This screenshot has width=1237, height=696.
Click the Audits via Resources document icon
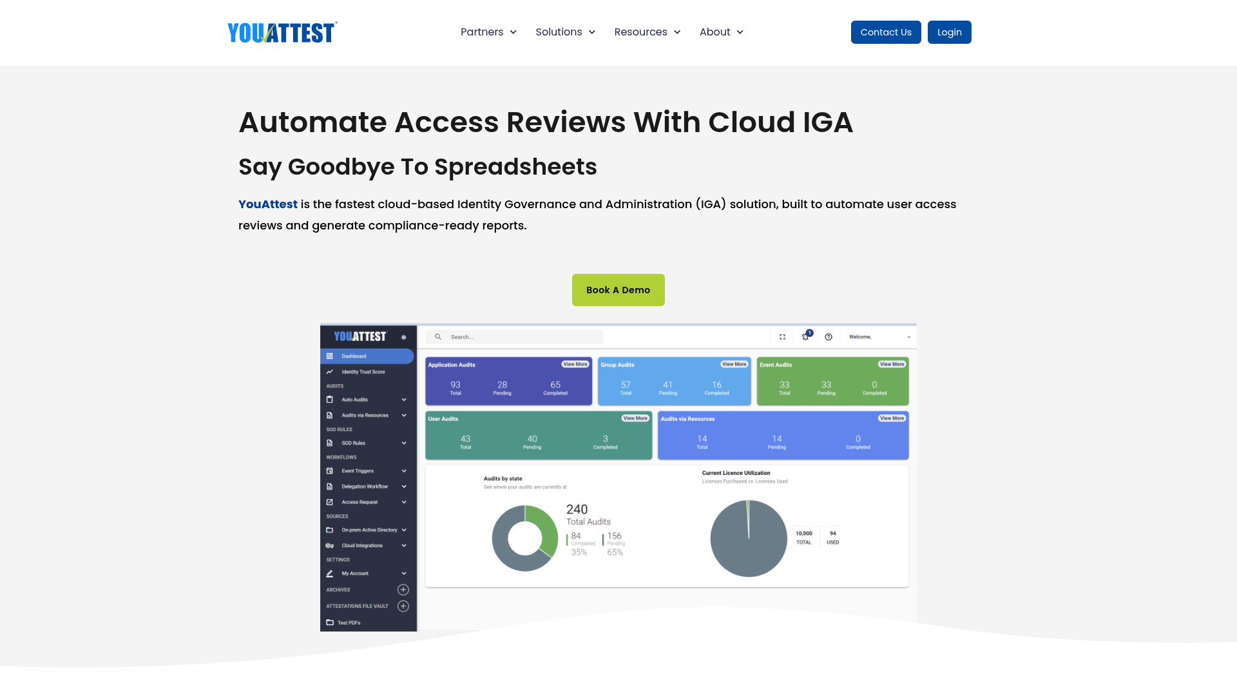pyautogui.click(x=330, y=415)
